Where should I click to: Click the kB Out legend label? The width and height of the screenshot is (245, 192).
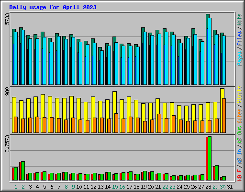[240, 135]
